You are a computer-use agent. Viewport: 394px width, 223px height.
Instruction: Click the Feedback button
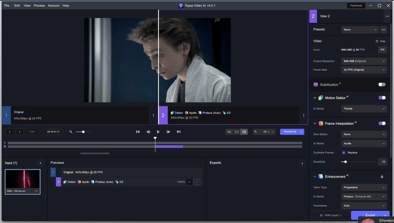click(x=356, y=6)
